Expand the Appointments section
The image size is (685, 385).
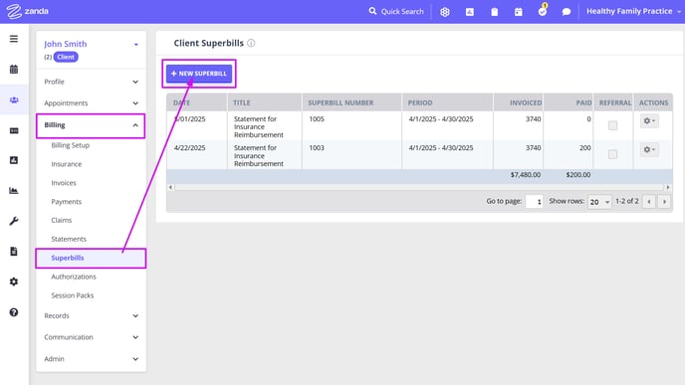tap(91, 103)
